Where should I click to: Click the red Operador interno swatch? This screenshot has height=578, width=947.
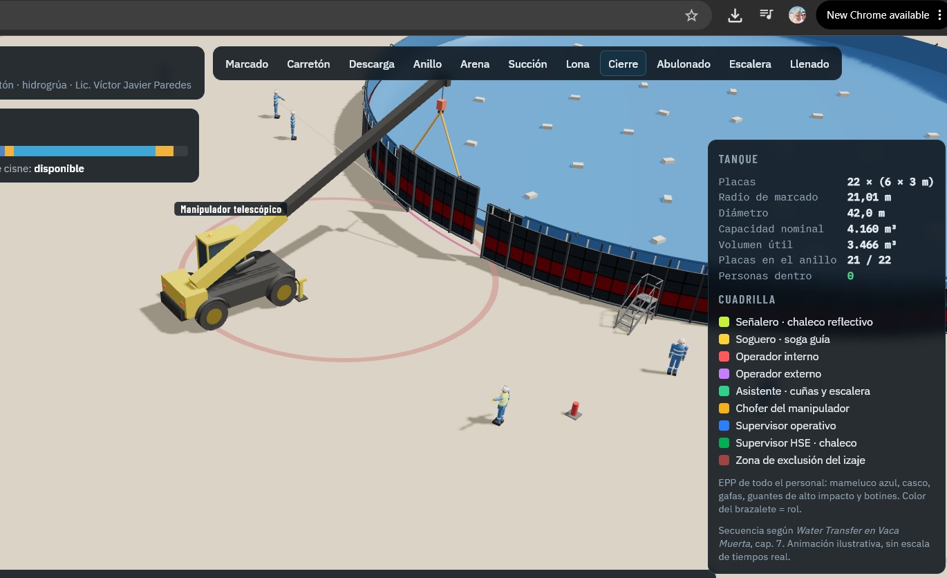point(724,356)
